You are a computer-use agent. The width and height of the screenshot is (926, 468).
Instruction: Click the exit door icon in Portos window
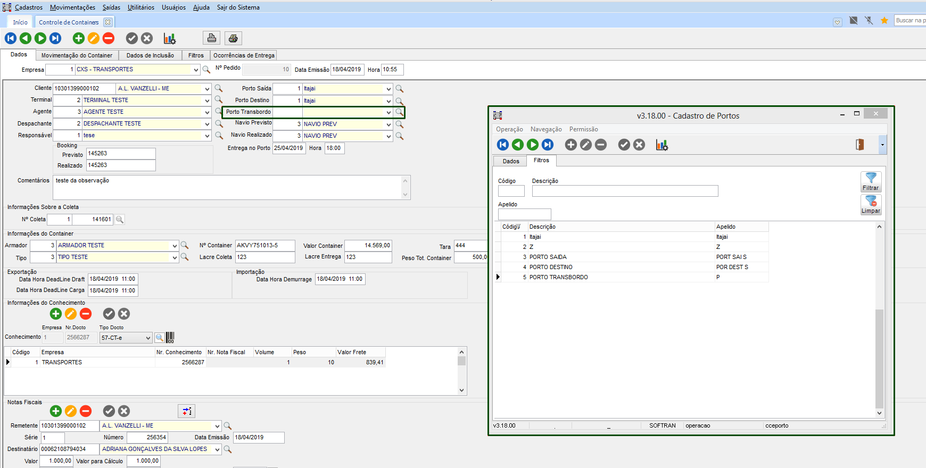point(859,145)
